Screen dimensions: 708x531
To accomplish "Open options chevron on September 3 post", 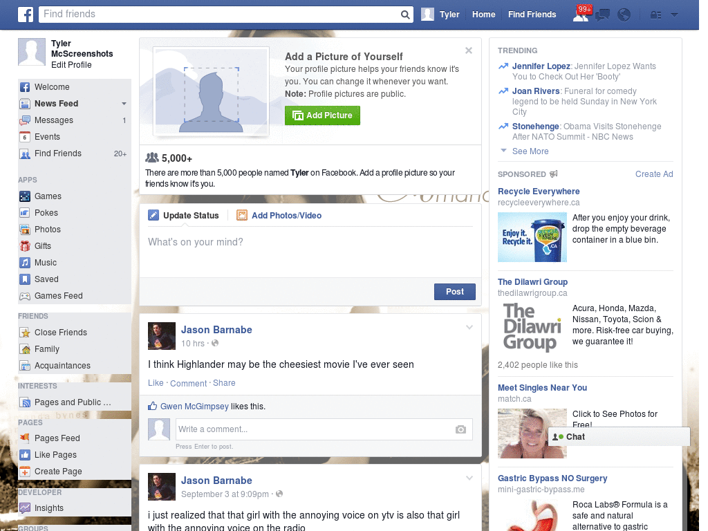I will [469, 478].
